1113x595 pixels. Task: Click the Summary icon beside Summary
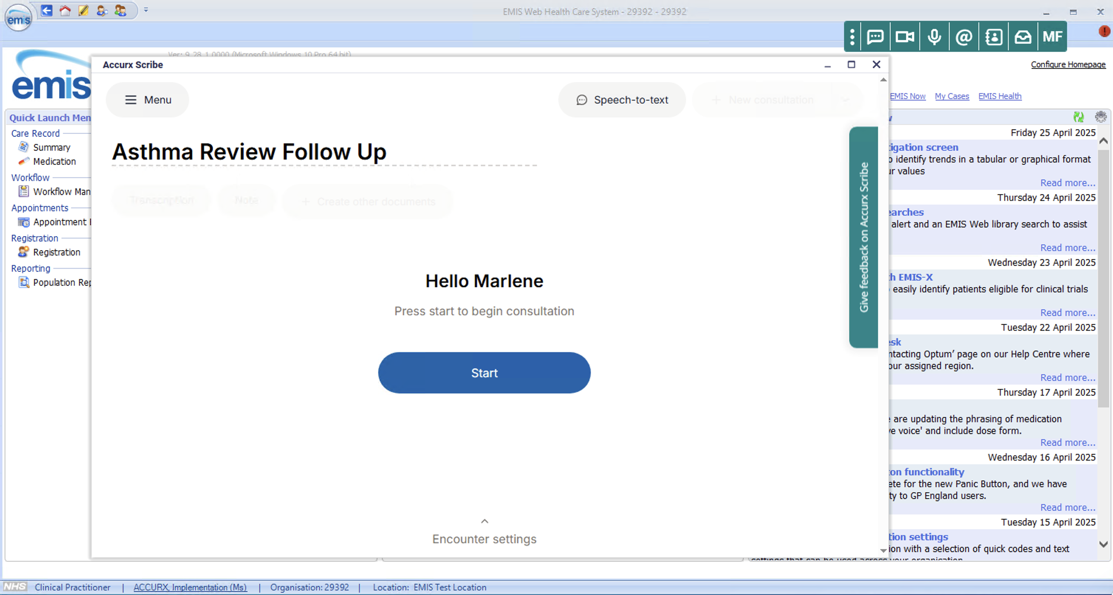click(23, 147)
